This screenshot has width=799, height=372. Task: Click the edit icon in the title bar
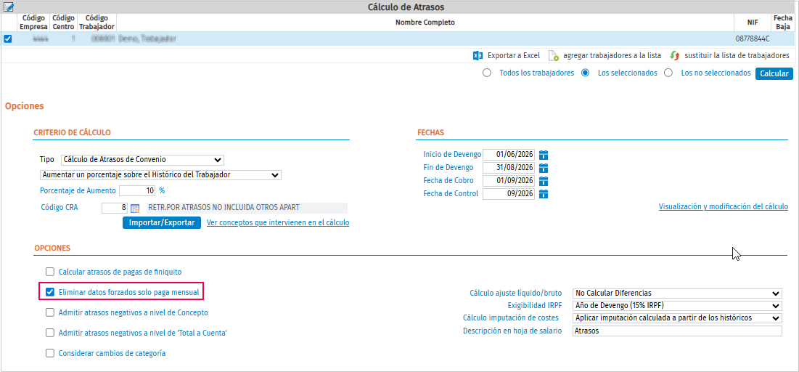point(9,7)
